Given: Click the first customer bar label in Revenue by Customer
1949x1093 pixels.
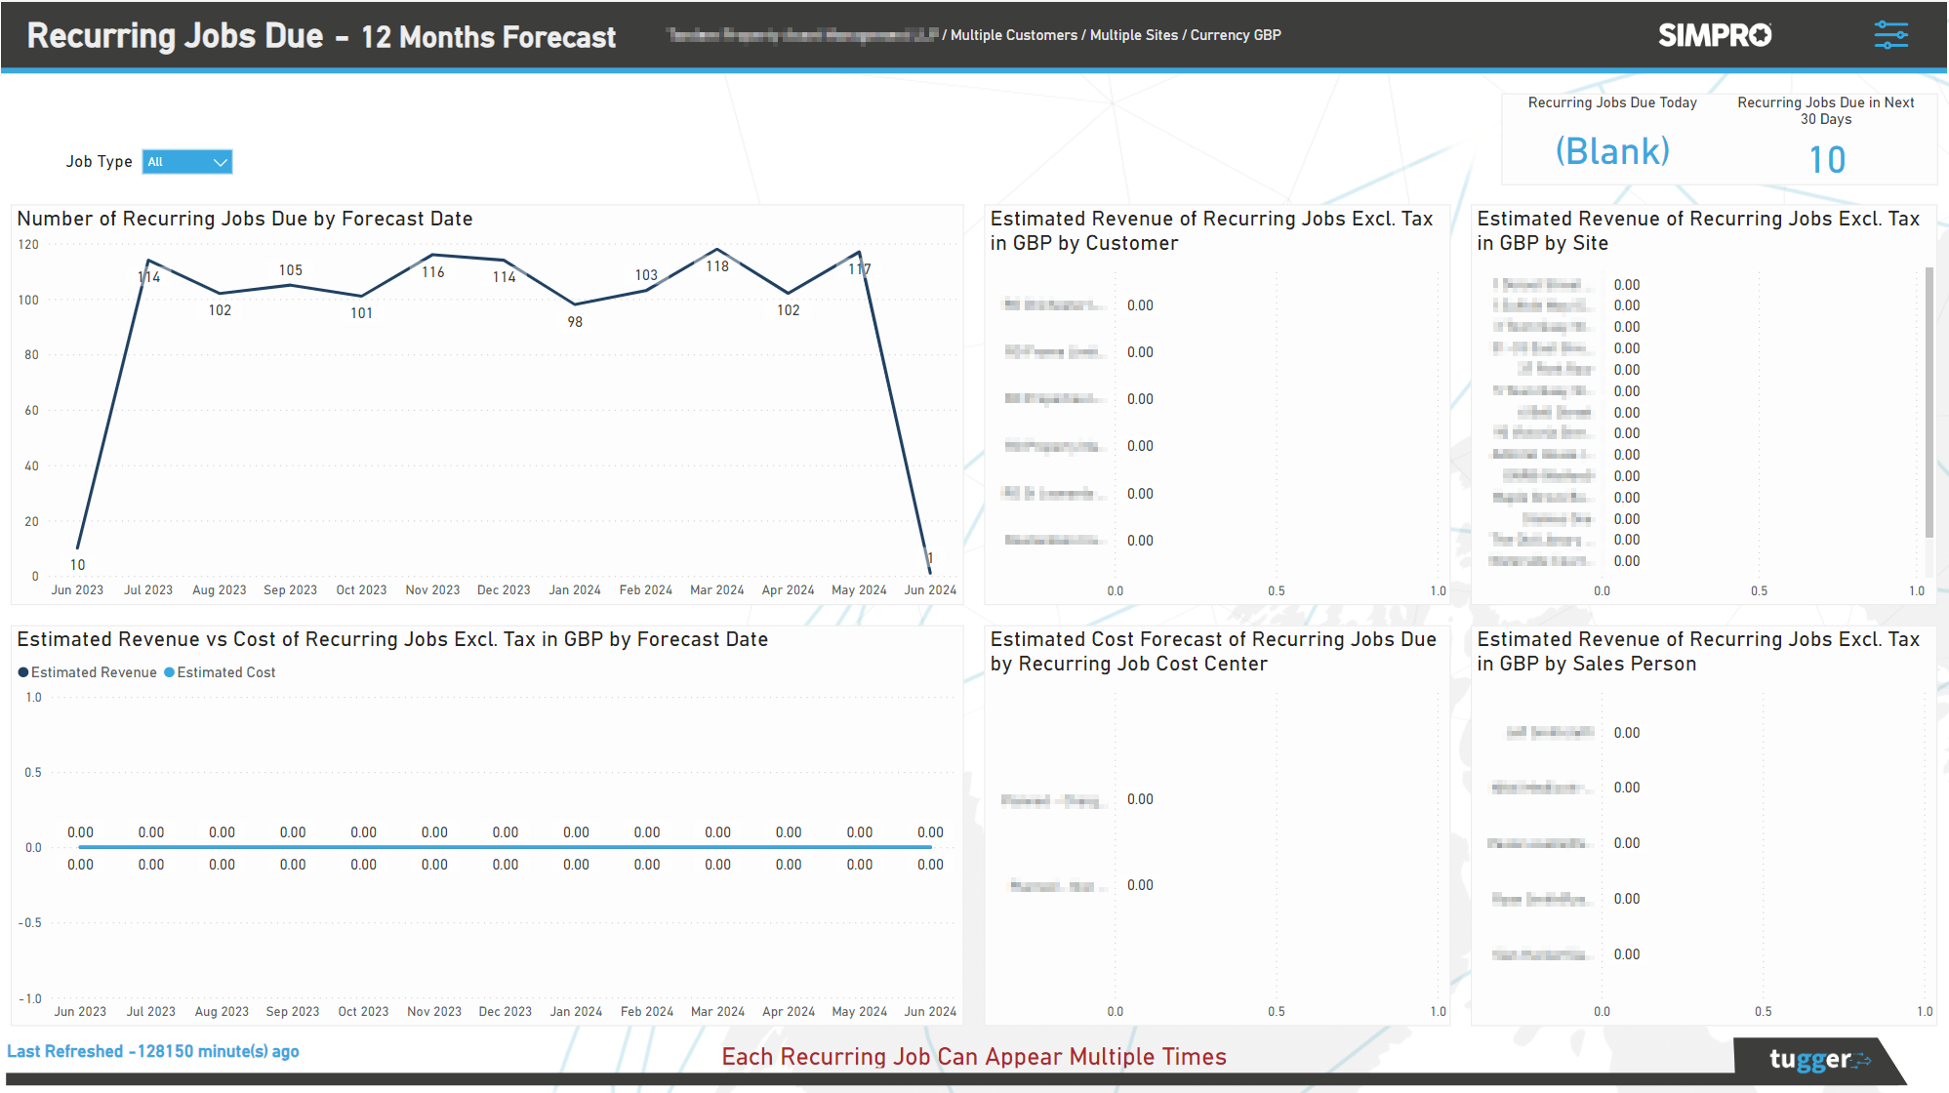Looking at the screenshot, I should coord(1053,304).
